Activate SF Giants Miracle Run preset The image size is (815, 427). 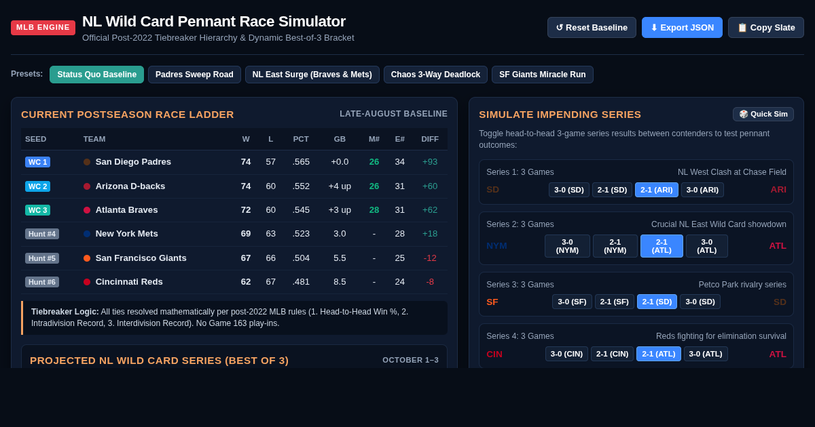[543, 75]
